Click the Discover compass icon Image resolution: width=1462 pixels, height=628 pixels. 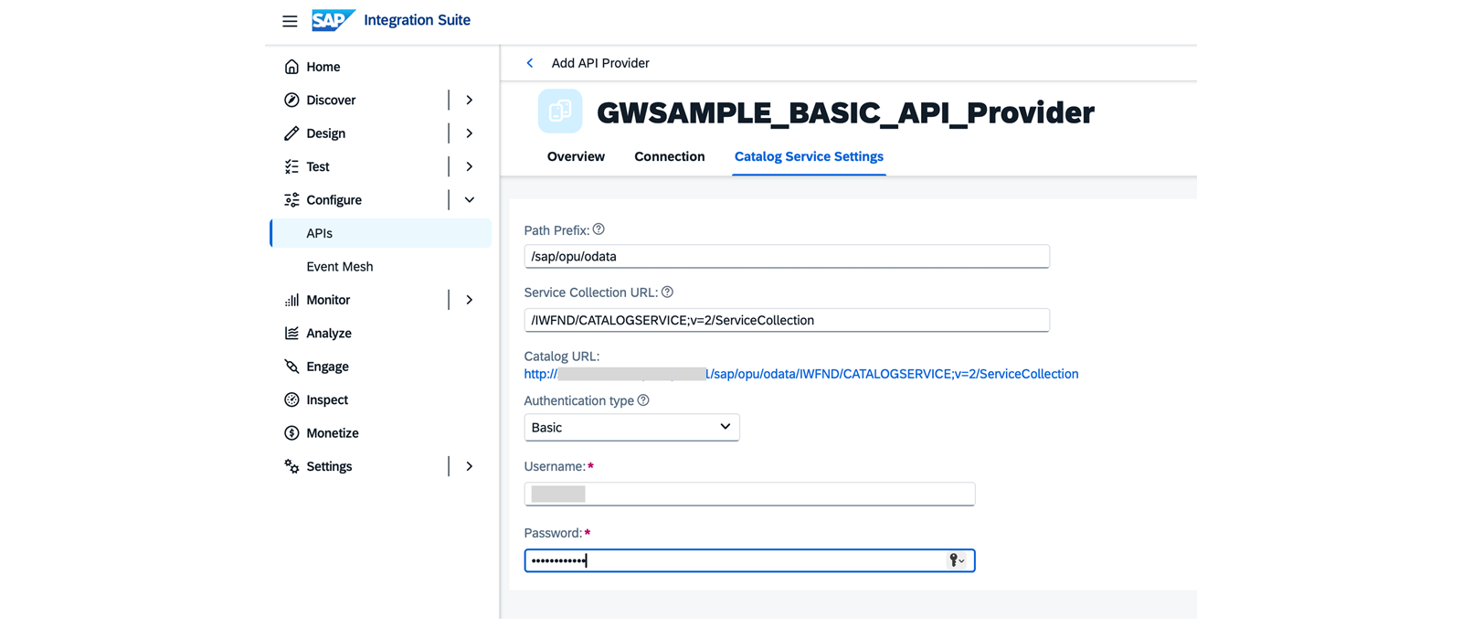tap(291, 100)
